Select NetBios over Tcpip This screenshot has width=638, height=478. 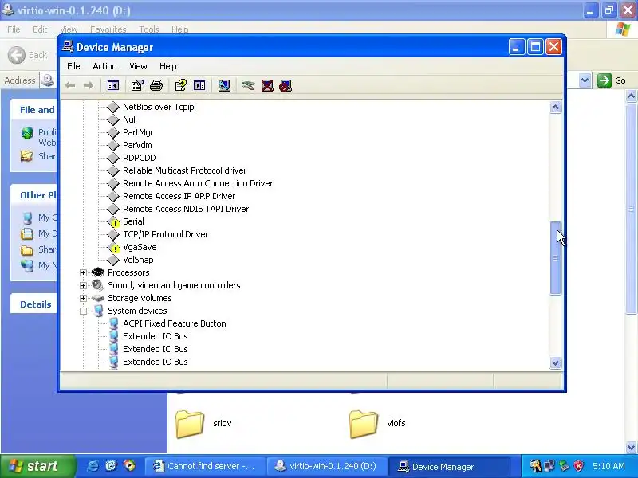click(x=158, y=107)
